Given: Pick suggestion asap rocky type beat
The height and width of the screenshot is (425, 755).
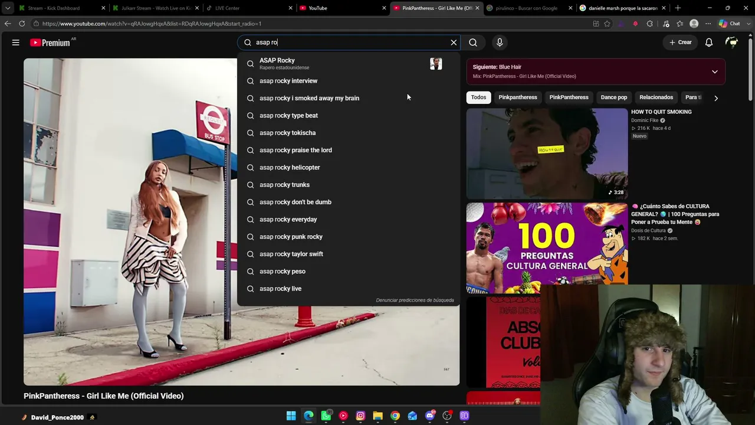Looking at the screenshot, I should point(348,116).
